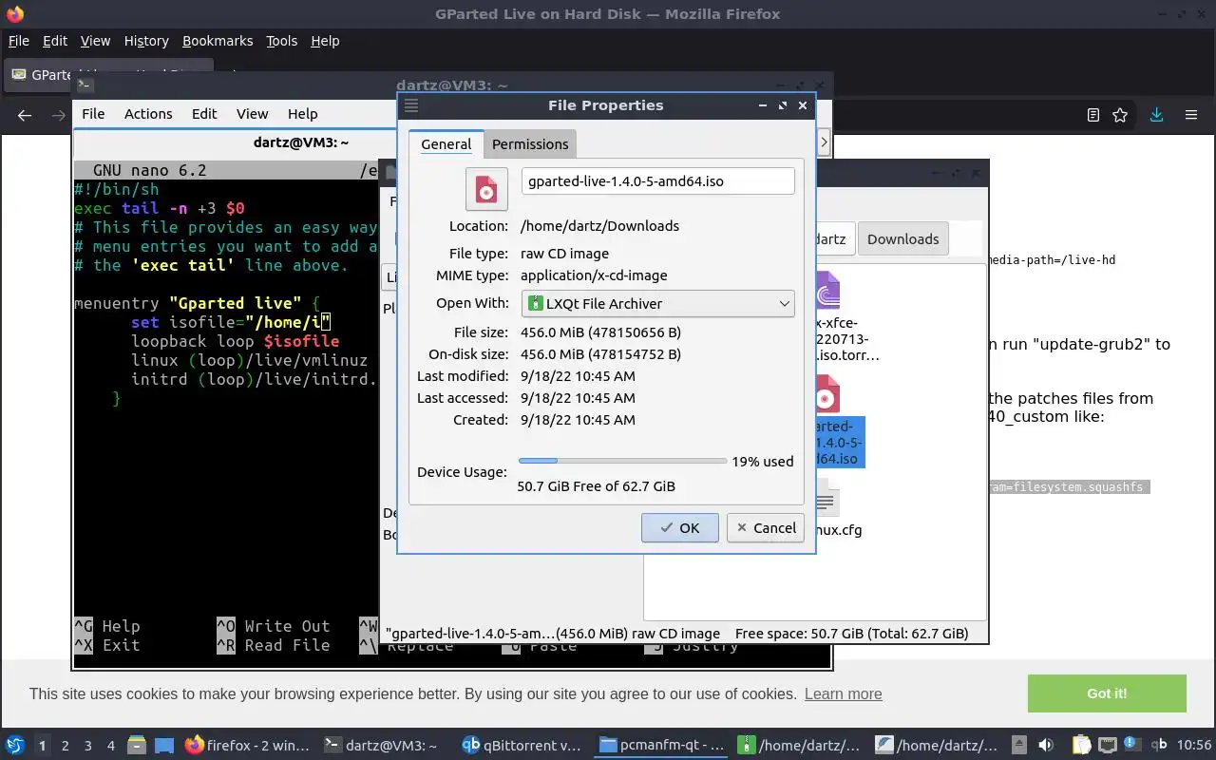Screen dimensions: 1216x760
Task: Follow the Learn more cookie link
Action: (x=843, y=693)
